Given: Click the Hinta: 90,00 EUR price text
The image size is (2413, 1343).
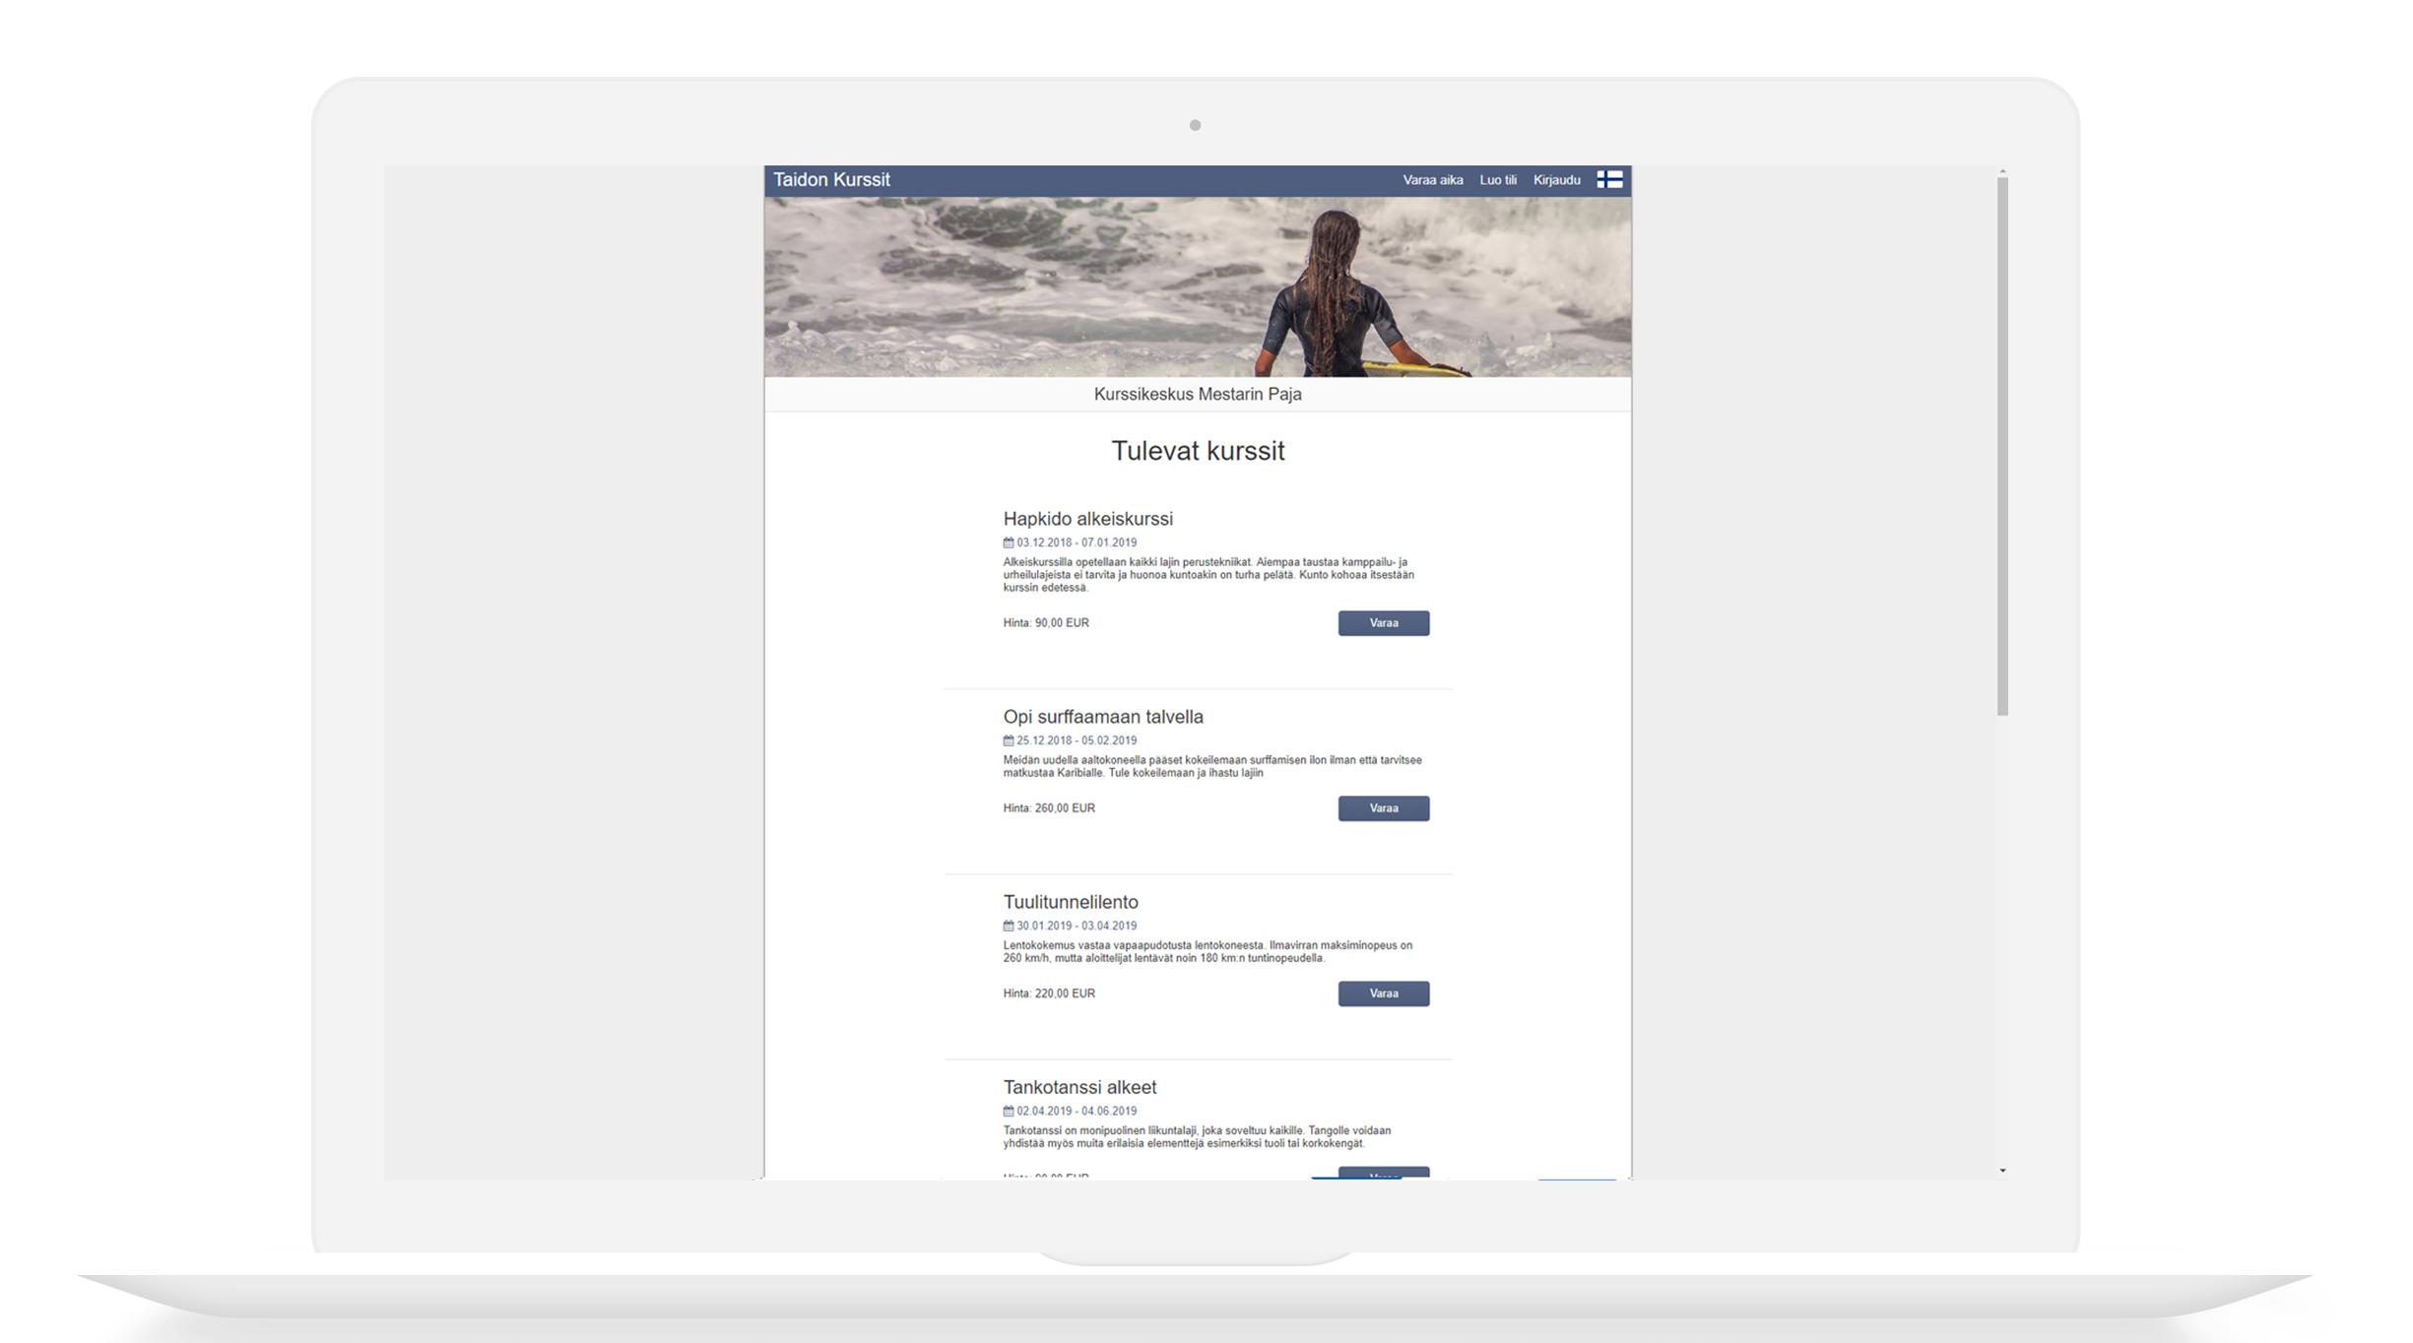Looking at the screenshot, I should [x=1046, y=623].
